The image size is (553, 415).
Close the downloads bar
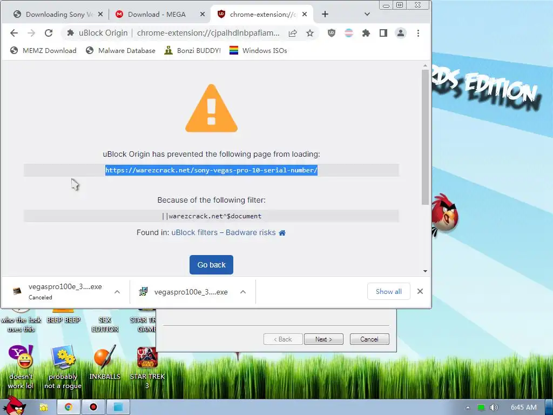(x=420, y=291)
